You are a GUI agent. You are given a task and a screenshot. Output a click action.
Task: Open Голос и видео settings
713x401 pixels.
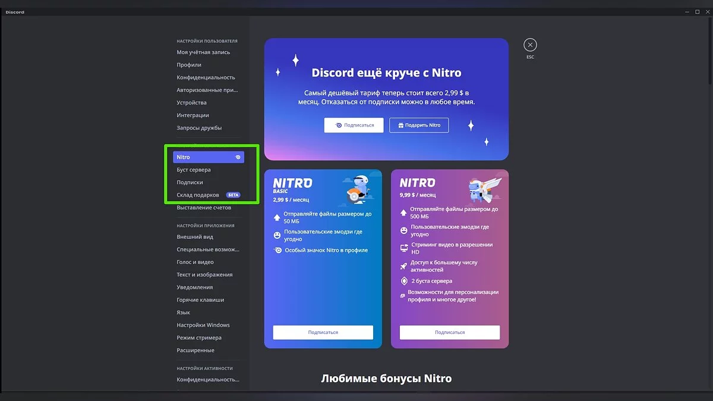coord(195,262)
